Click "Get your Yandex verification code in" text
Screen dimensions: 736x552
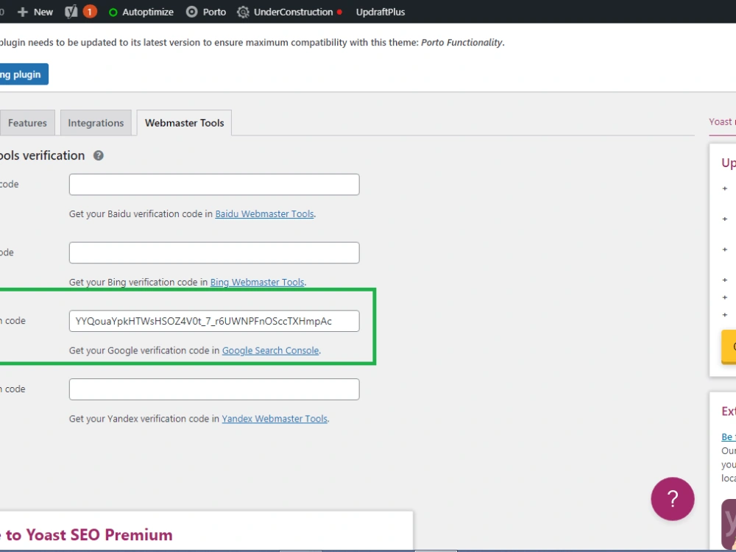click(x=144, y=419)
